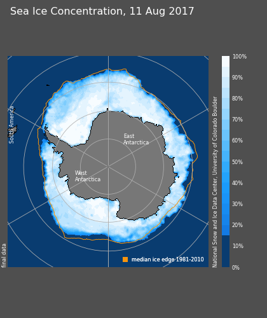267x318 pixels.
Task: Click the median ice edge 1981-2010 legend text
Action: pyautogui.click(x=168, y=259)
